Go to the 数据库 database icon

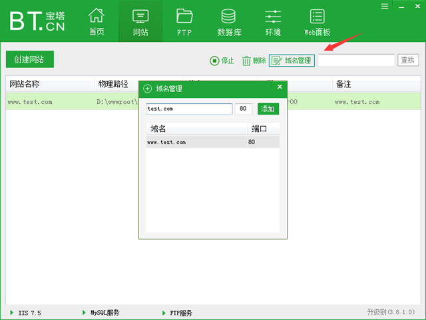coord(228,16)
